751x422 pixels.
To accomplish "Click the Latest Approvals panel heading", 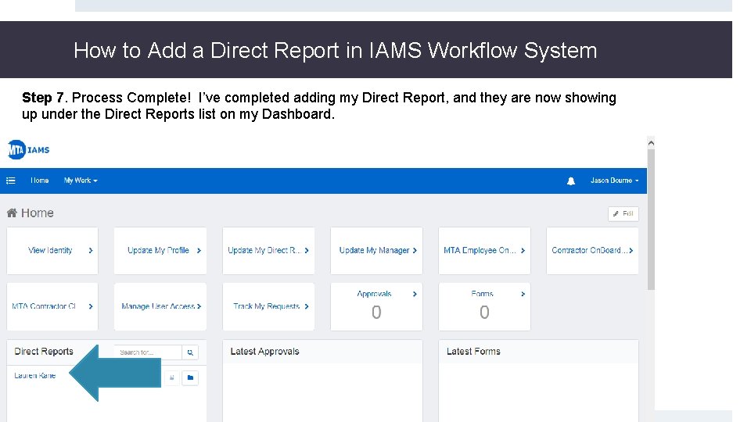I will [x=265, y=351].
